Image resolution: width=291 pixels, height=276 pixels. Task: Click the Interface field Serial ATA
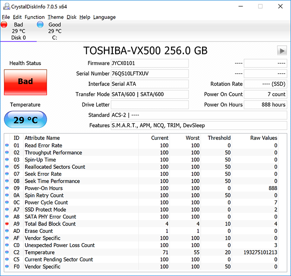pos(149,84)
